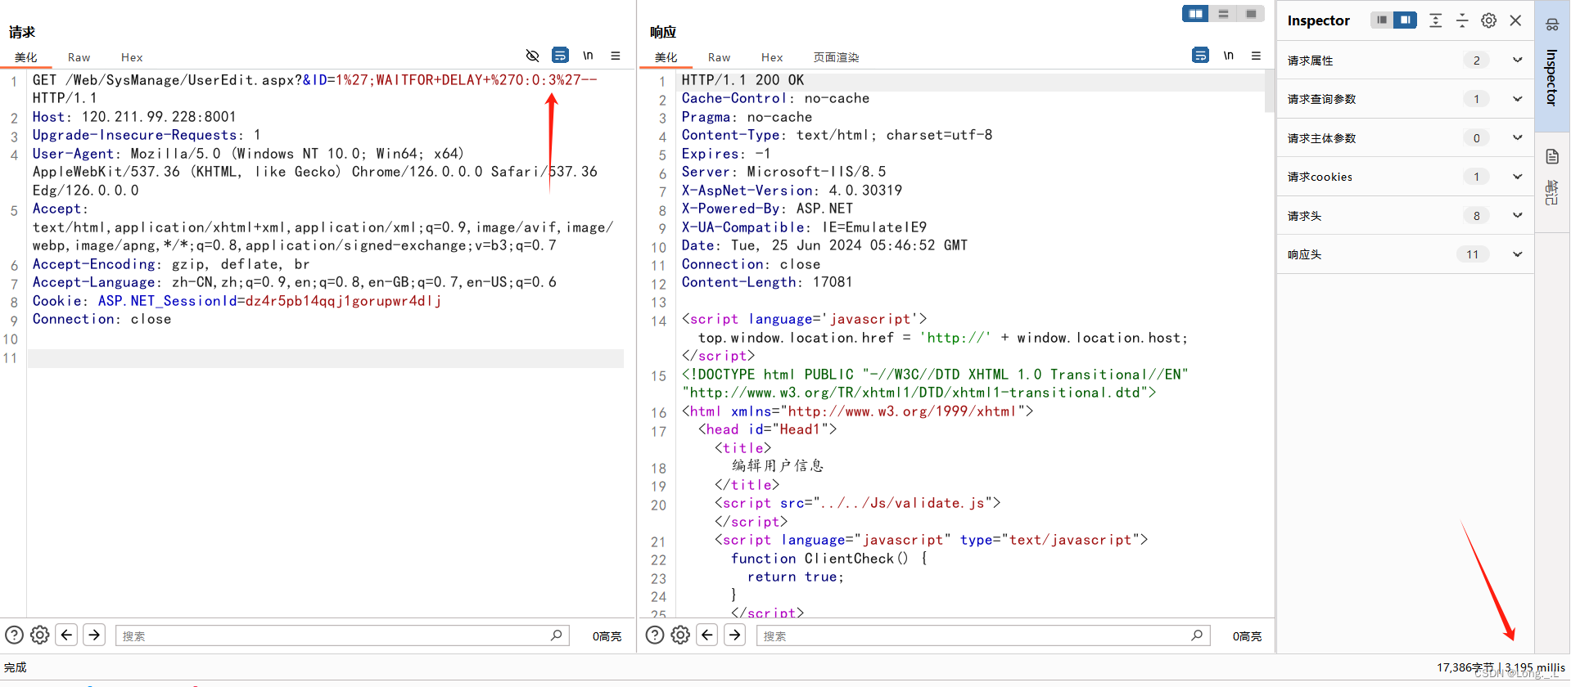
Task: Open the Inspector vertical side tab
Action: [x=1551, y=65]
